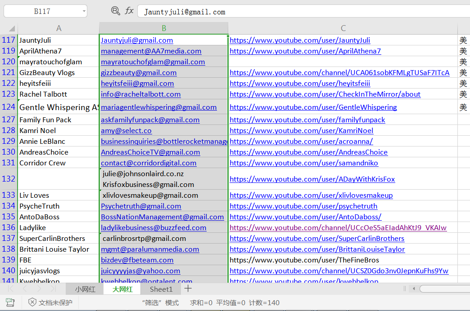
Task: Open mgmt@paralumanmedia.com email link
Action: tap(150, 249)
